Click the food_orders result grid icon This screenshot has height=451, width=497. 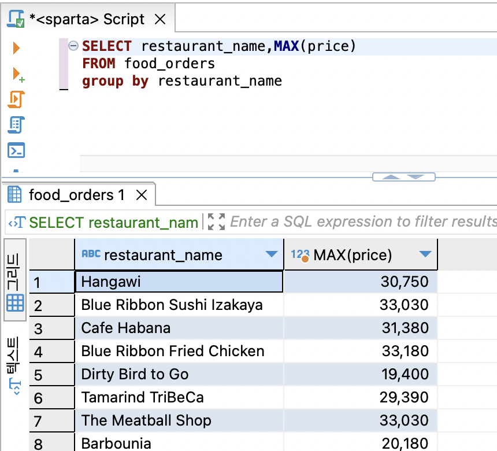pyautogui.click(x=14, y=194)
